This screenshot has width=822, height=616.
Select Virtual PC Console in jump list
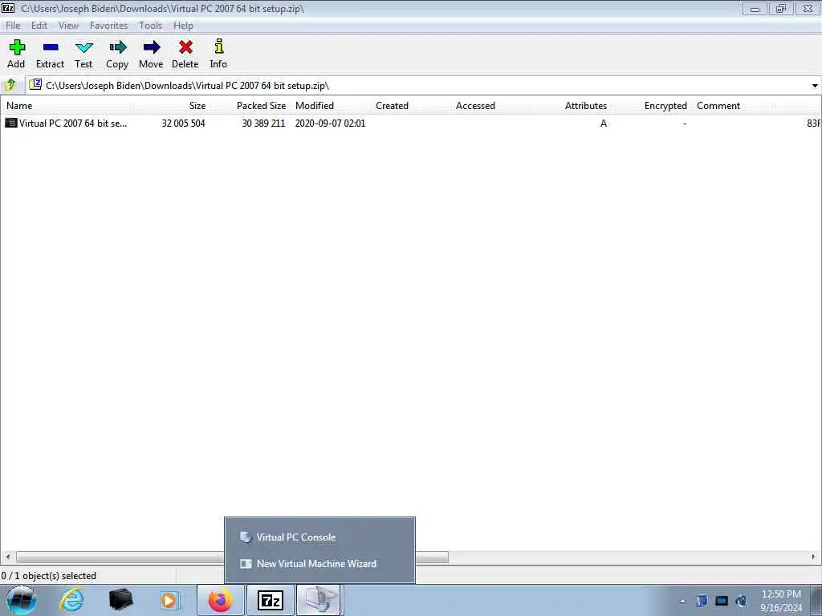(x=319, y=537)
